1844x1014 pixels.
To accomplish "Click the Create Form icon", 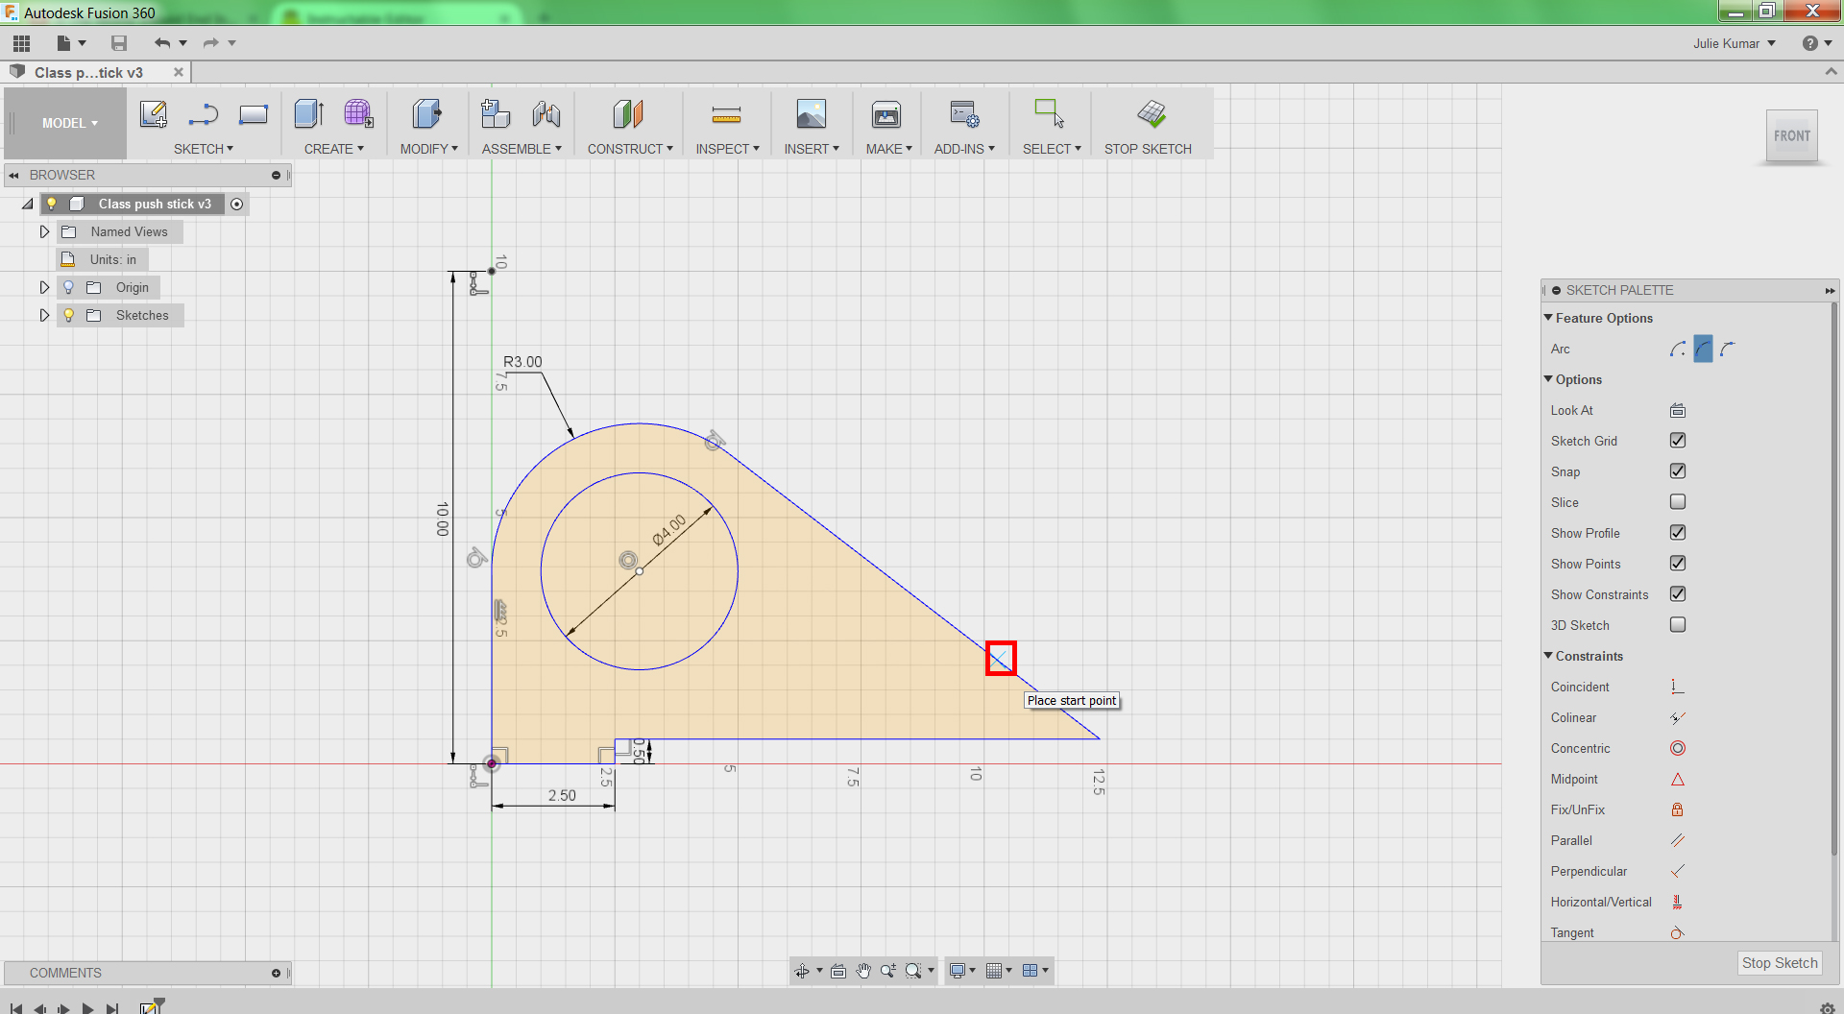I will click(x=358, y=114).
